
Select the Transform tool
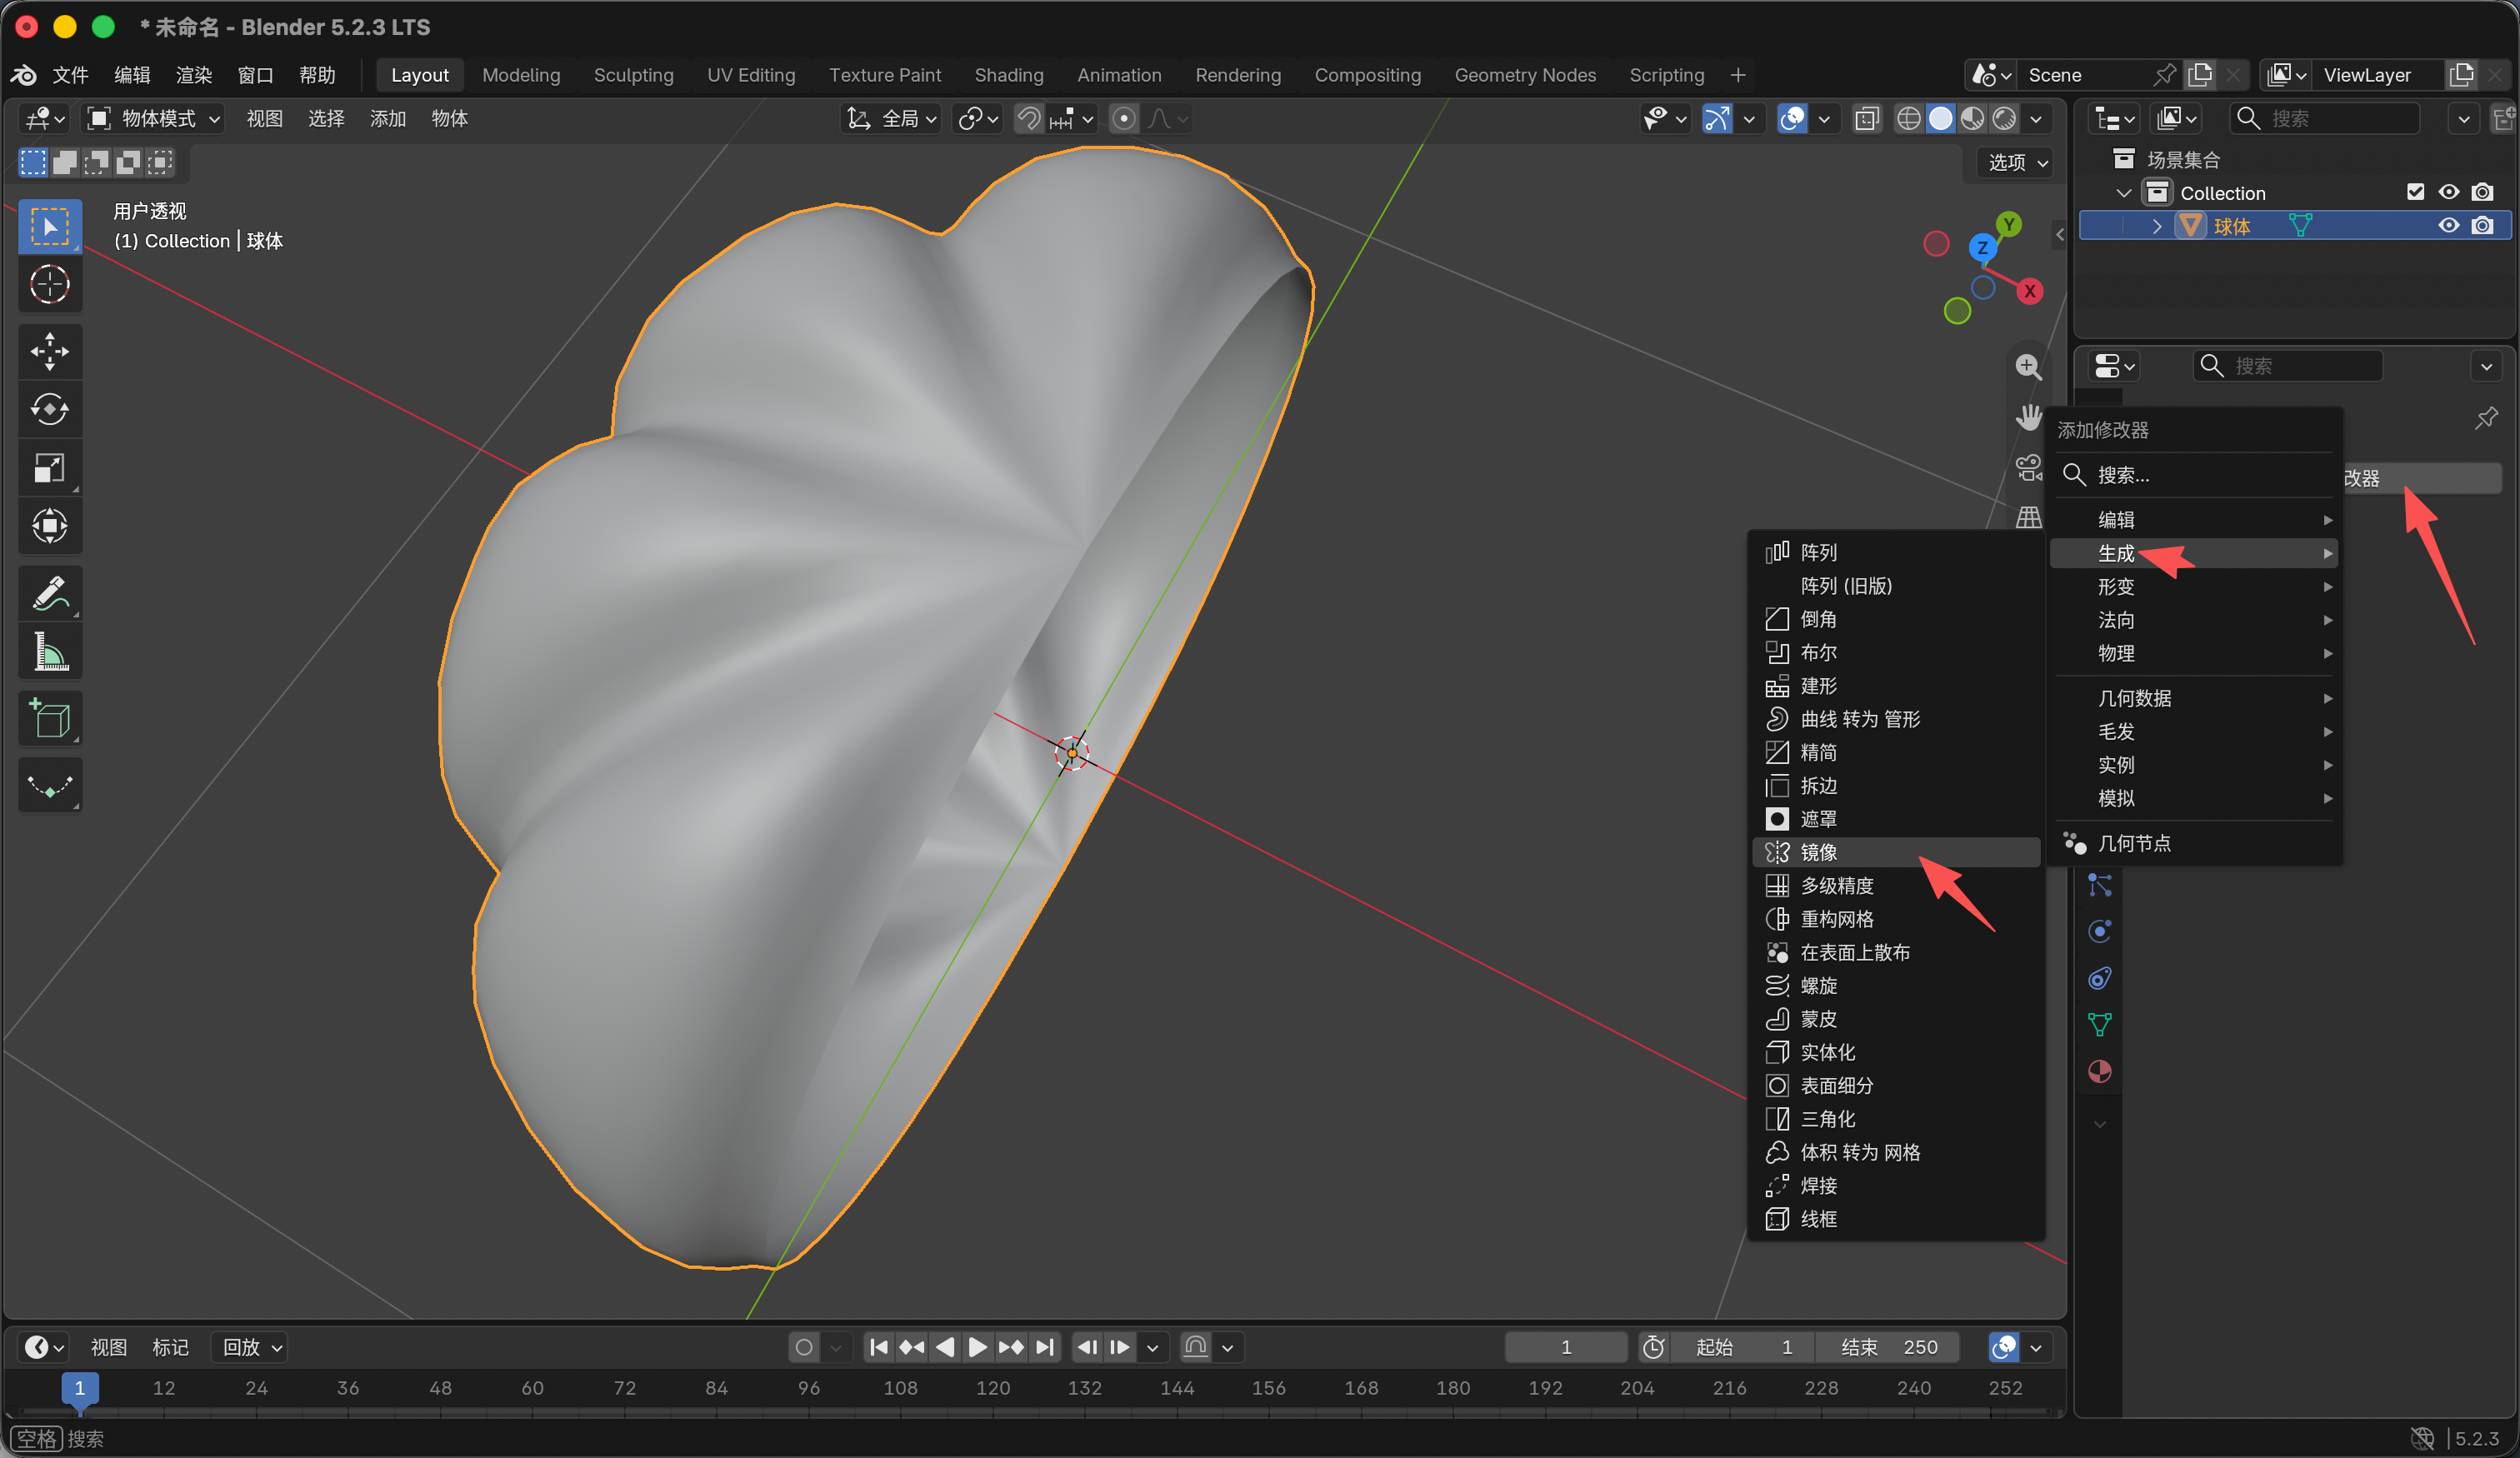(x=50, y=525)
